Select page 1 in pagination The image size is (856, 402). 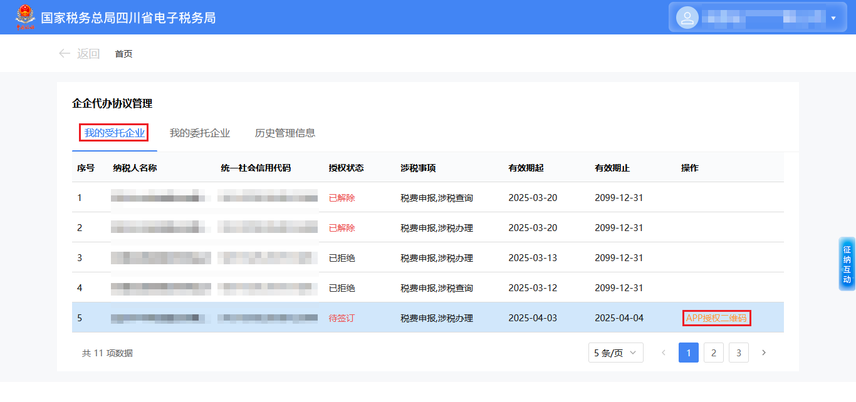point(689,353)
